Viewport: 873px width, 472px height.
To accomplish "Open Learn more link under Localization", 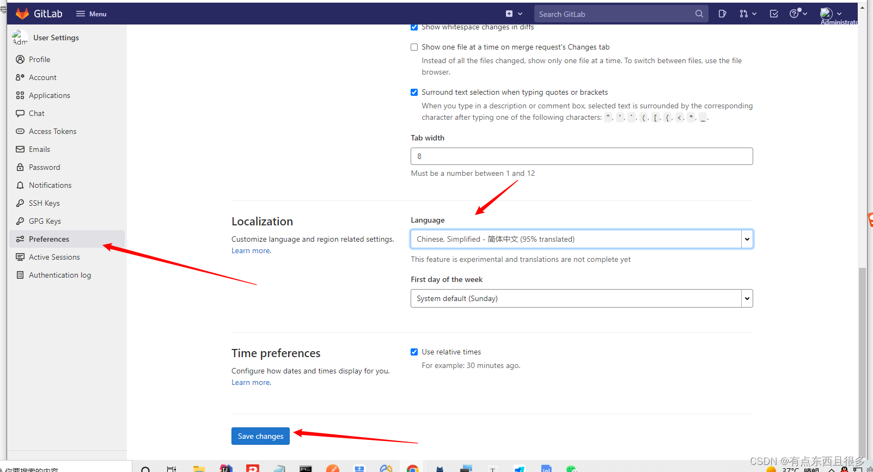I will (x=251, y=250).
